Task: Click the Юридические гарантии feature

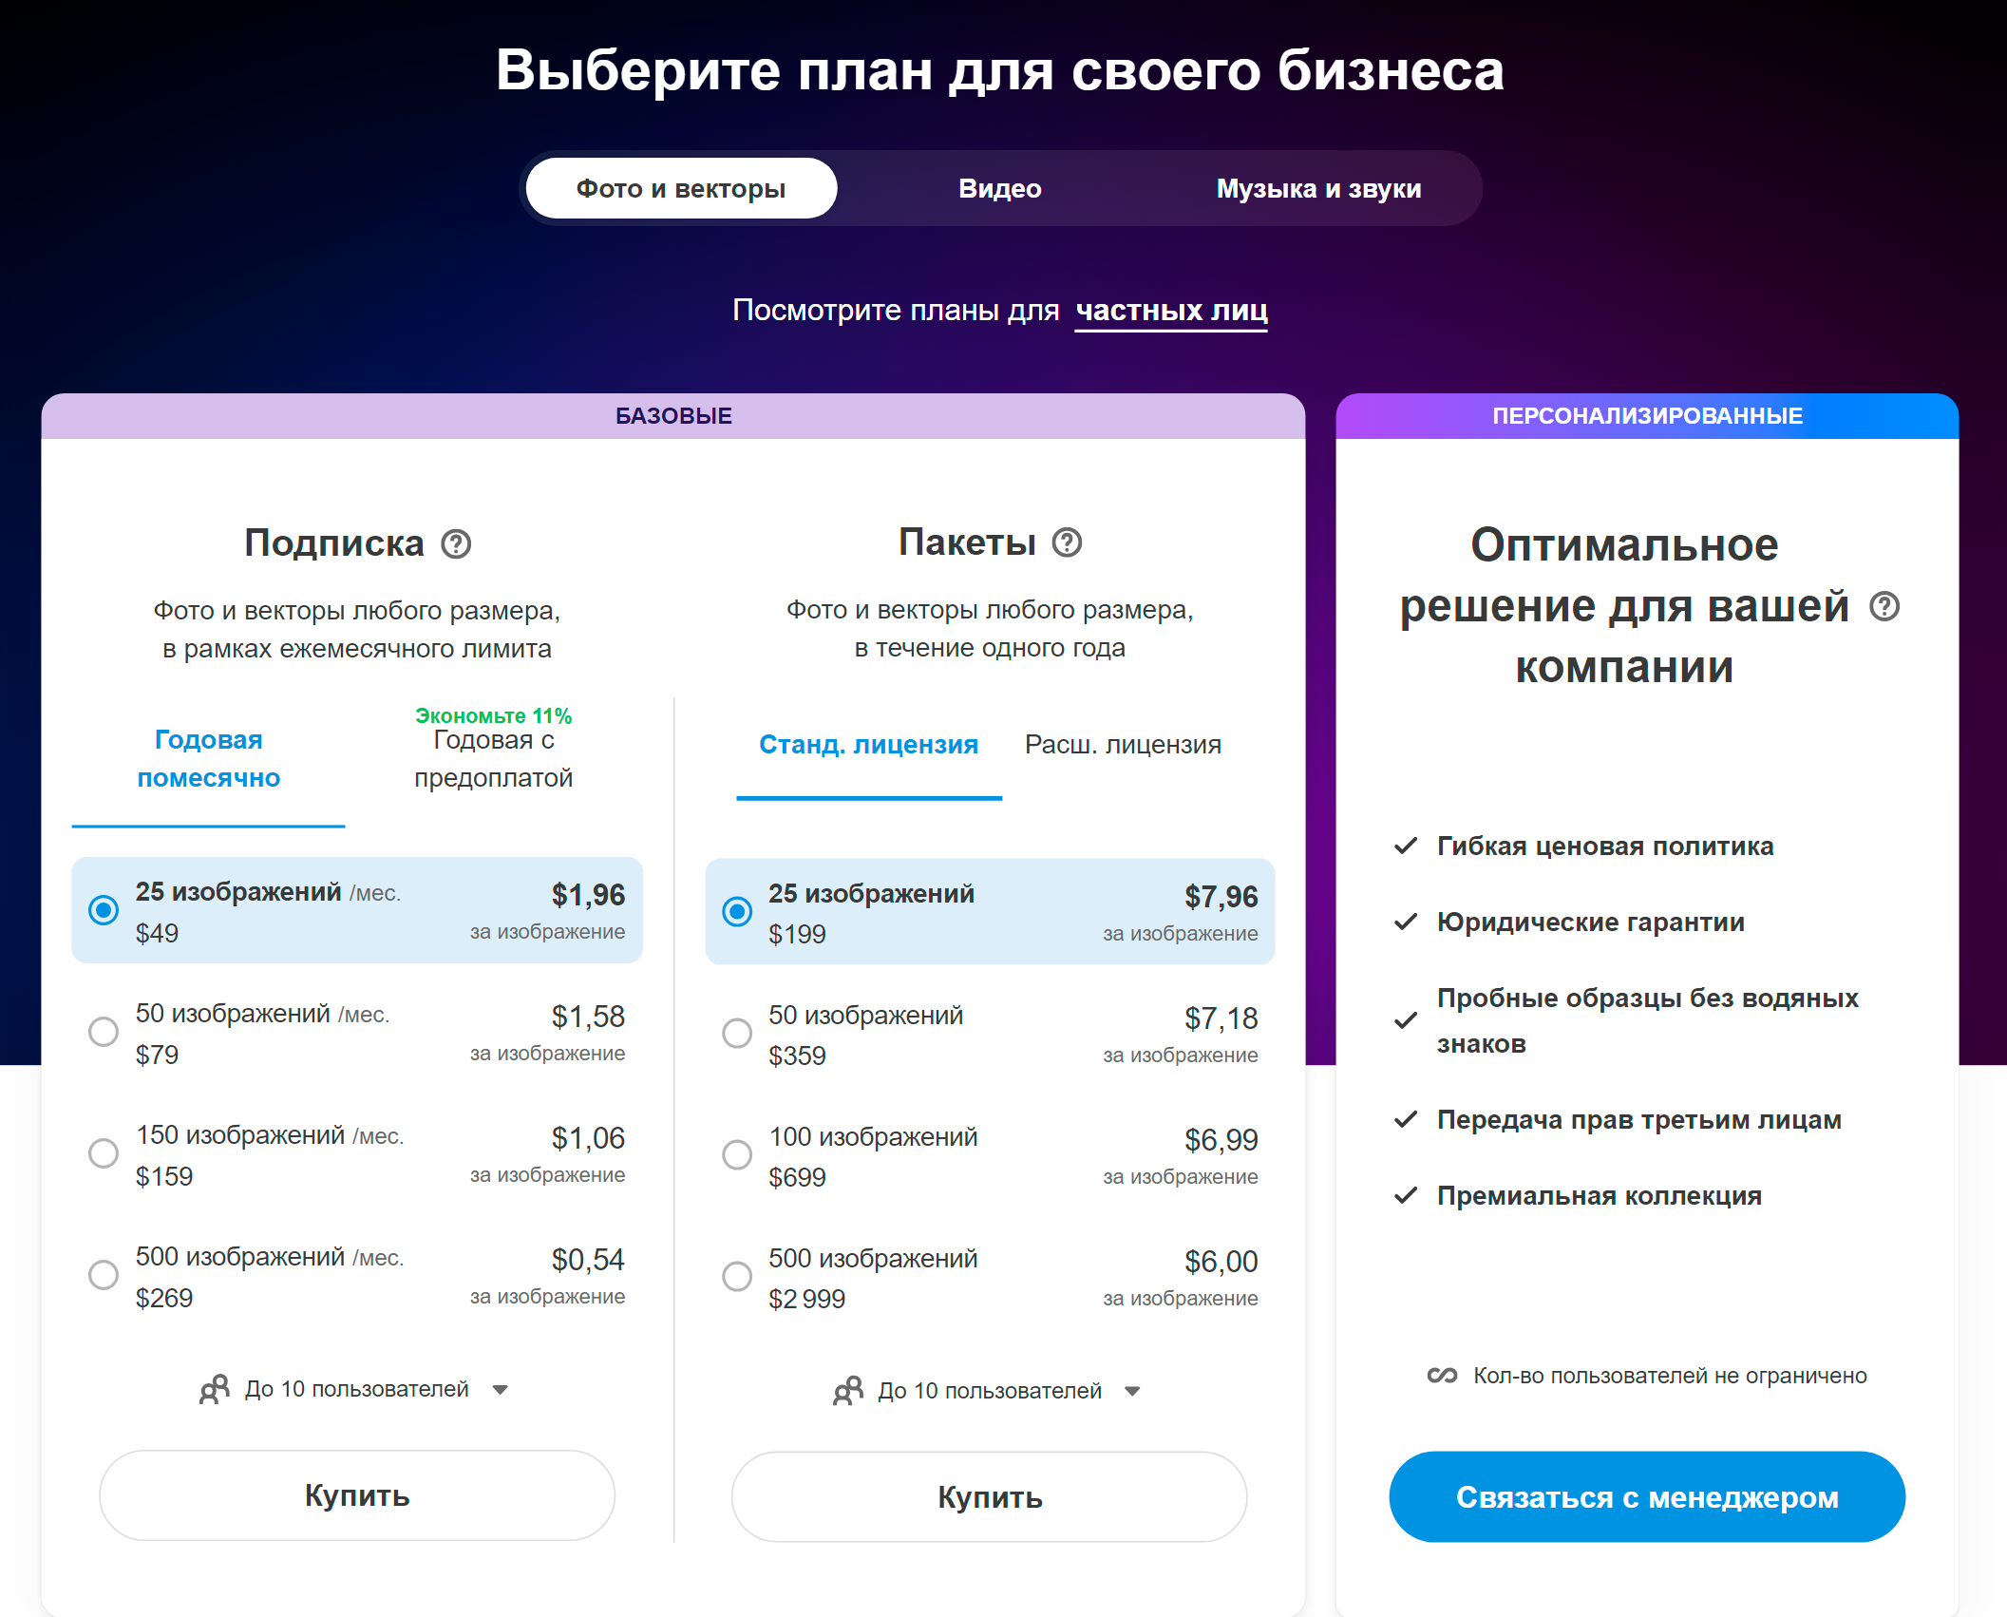Action: click(x=1590, y=923)
